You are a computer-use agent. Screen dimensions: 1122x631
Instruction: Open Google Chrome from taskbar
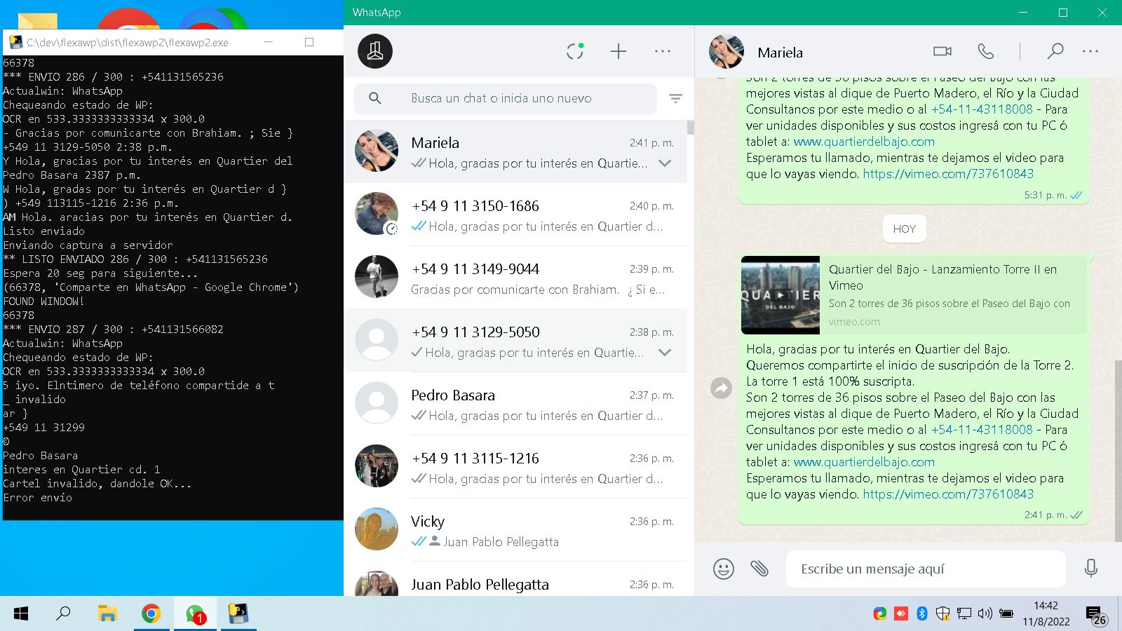pyautogui.click(x=151, y=614)
